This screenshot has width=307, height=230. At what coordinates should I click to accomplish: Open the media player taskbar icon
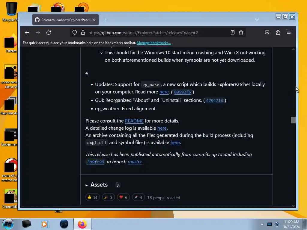(45, 224)
